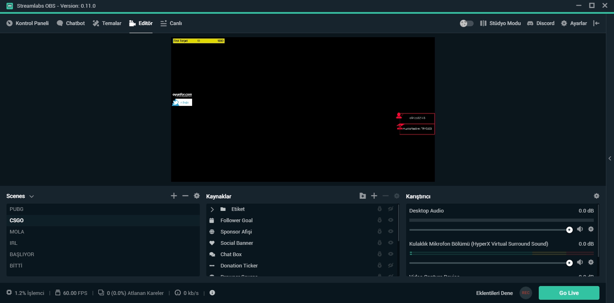The width and height of the screenshot is (614, 303).
Task: Select the Editör tab
Action: [x=141, y=23]
